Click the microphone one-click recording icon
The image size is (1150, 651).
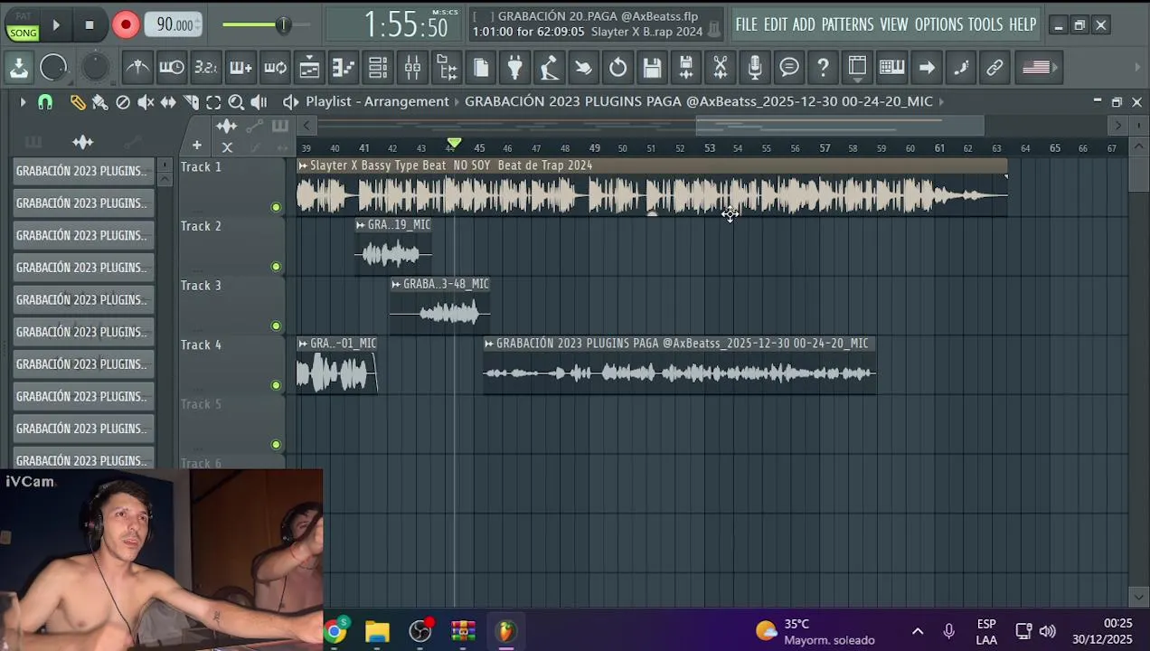[755, 67]
